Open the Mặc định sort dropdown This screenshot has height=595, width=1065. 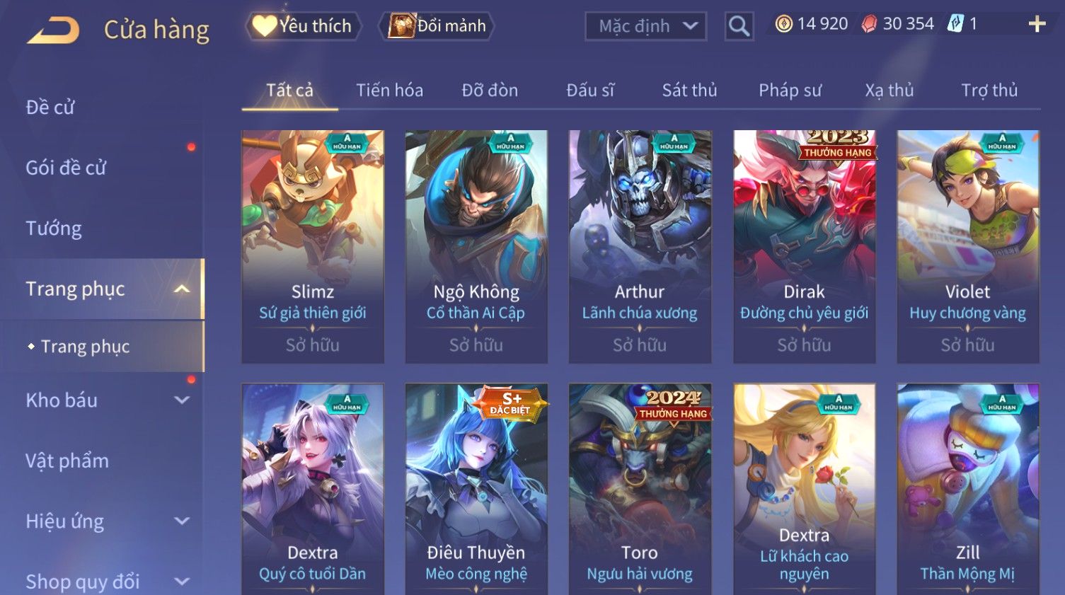645,26
